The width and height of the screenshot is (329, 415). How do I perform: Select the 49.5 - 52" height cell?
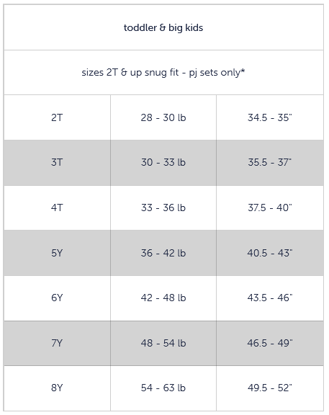(x=270, y=388)
